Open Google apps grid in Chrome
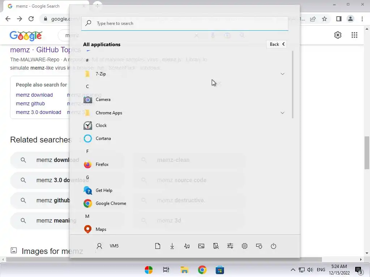This screenshot has width=370, height=277. coord(354,35)
